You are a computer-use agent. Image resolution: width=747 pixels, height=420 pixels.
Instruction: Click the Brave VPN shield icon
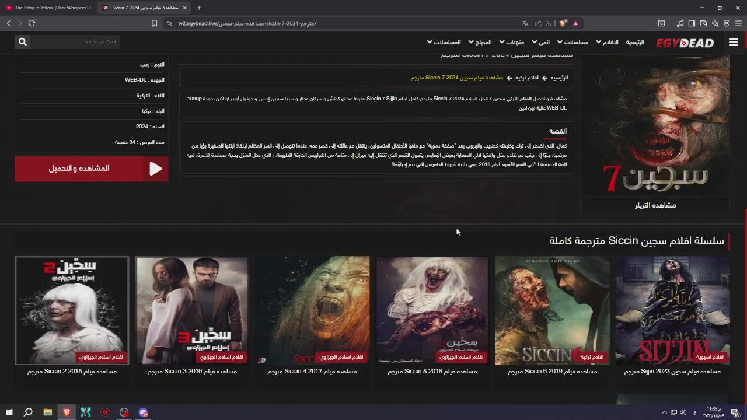click(727, 23)
